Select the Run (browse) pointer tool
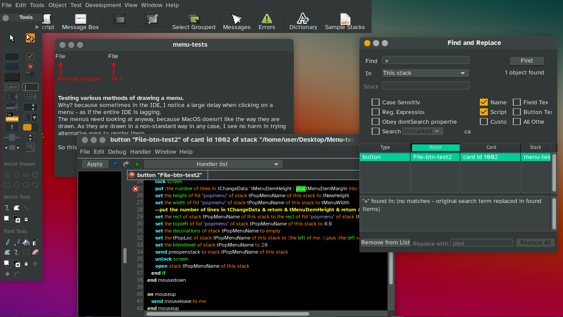This screenshot has height=317, width=563. coord(12,38)
